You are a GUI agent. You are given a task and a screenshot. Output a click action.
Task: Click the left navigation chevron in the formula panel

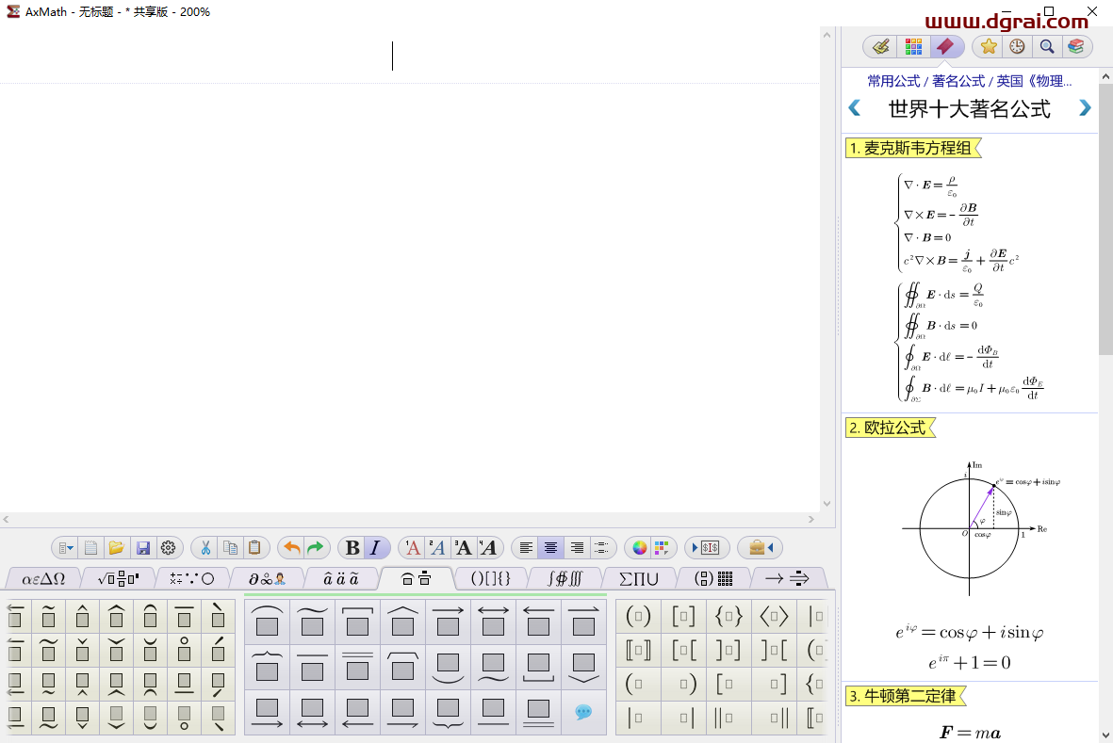pos(855,107)
